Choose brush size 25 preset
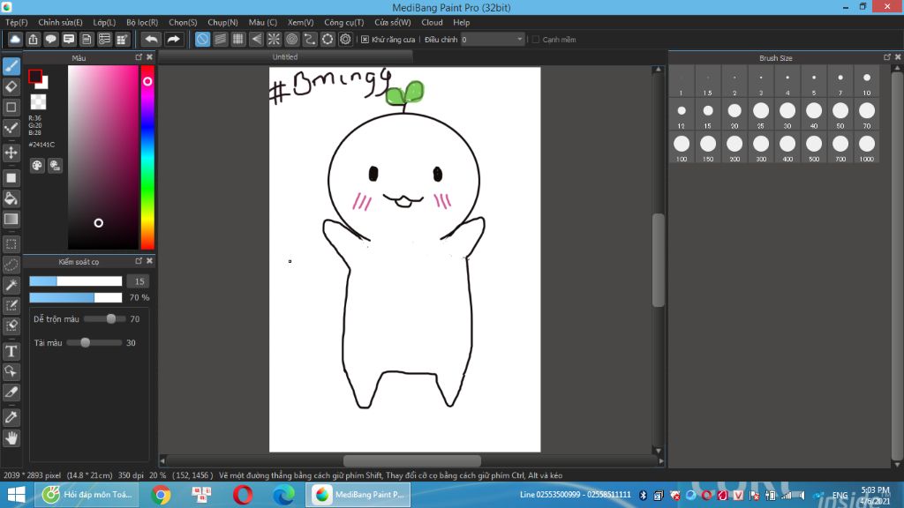This screenshot has width=904, height=508. (761, 115)
